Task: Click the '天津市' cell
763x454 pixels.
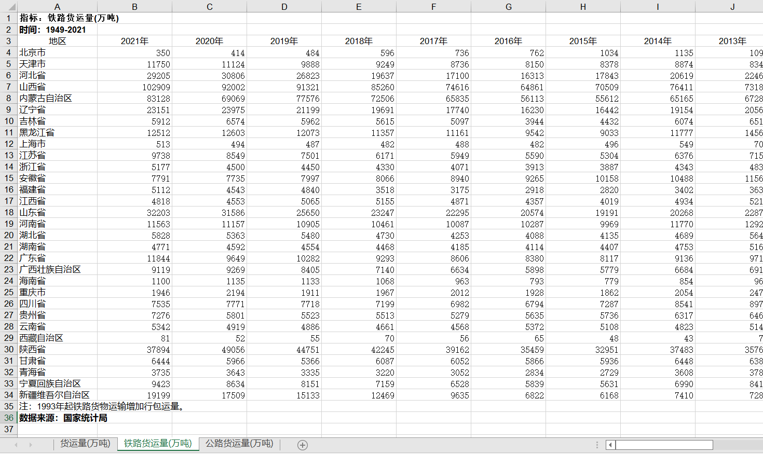Action: pyautogui.click(x=57, y=64)
